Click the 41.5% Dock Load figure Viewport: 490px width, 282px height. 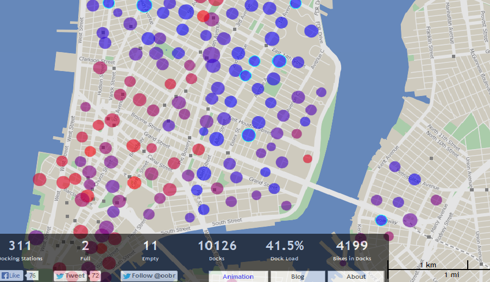click(285, 250)
